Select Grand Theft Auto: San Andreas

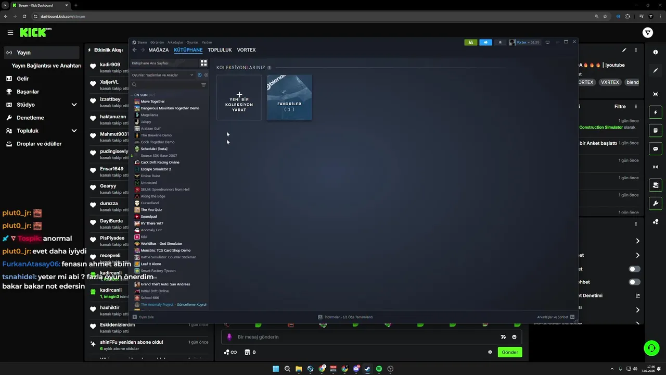pyautogui.click(x=165, y=284)
